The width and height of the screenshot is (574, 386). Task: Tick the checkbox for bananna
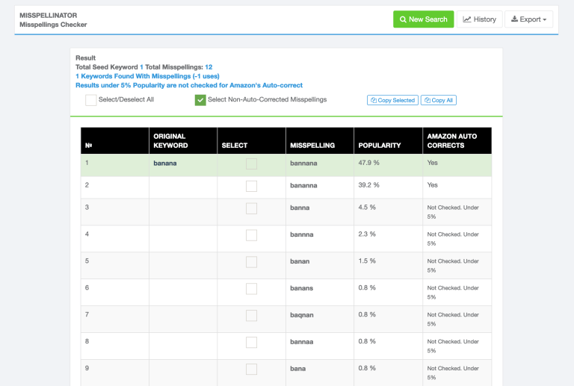(x=251, y=186)
